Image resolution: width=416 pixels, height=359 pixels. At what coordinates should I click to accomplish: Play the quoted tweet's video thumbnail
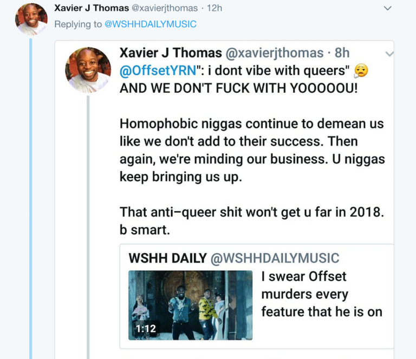point(191,305)
